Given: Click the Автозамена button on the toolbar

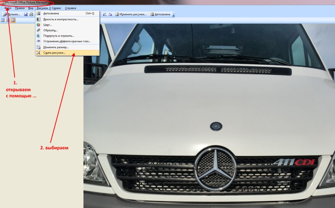Looking at the screenshot, I should (x=160, y=14).
